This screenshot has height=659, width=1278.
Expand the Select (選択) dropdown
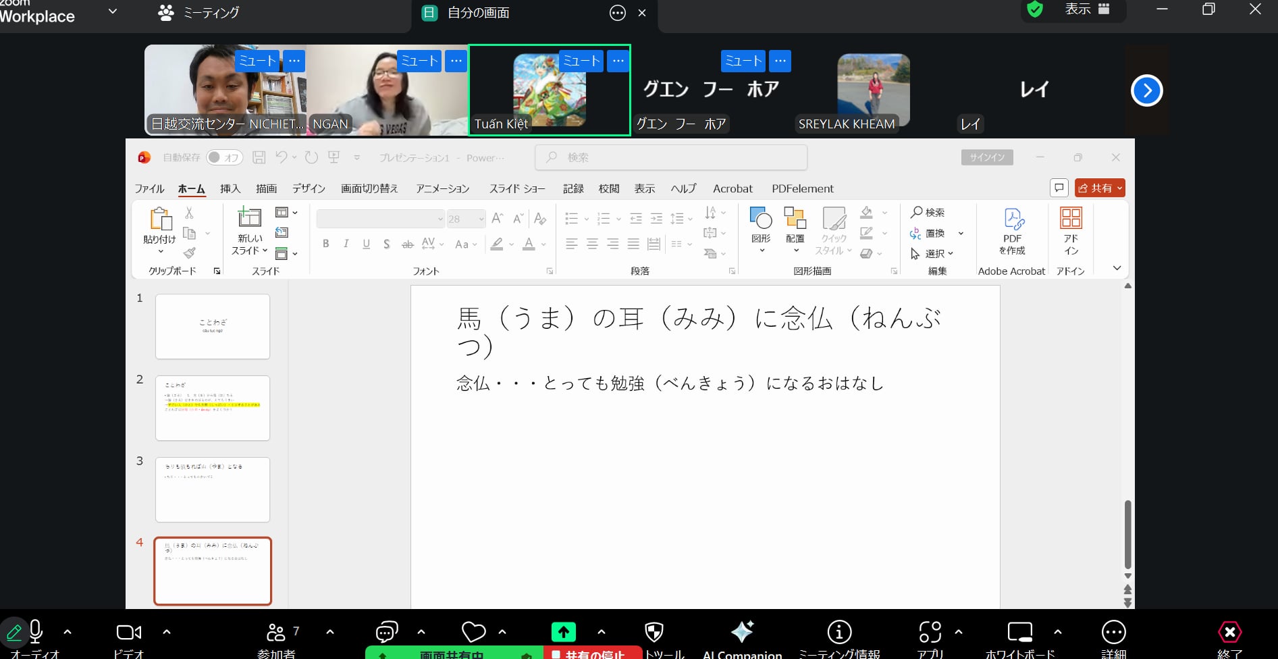click(932, 254)
